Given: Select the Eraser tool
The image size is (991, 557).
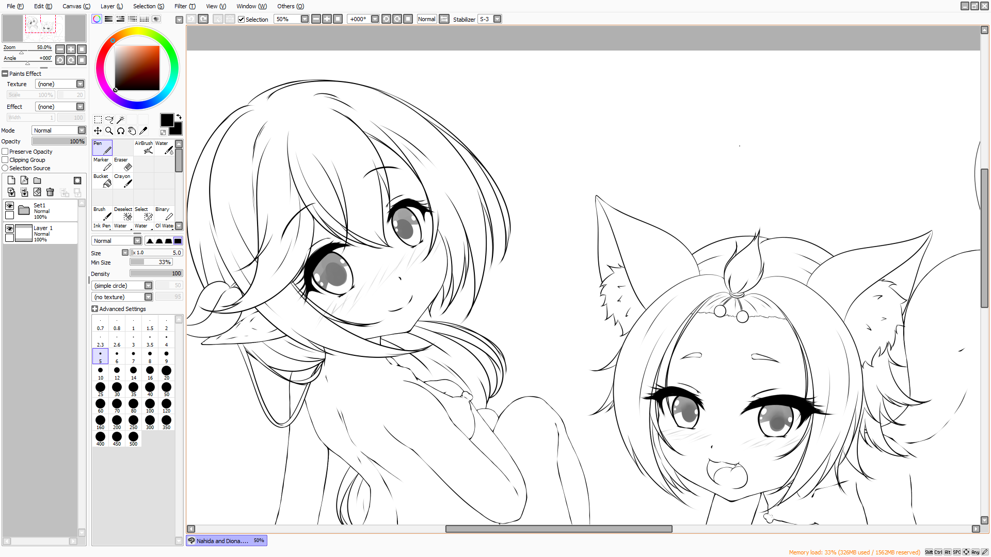Looking at the screenshot, I should click(123, 164).
